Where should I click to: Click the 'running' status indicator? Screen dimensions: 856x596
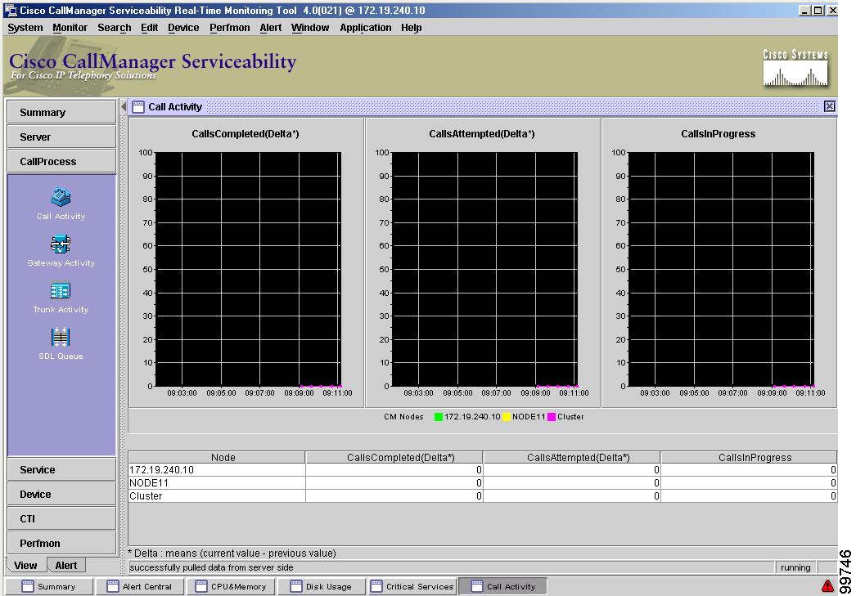coord(795,567)
